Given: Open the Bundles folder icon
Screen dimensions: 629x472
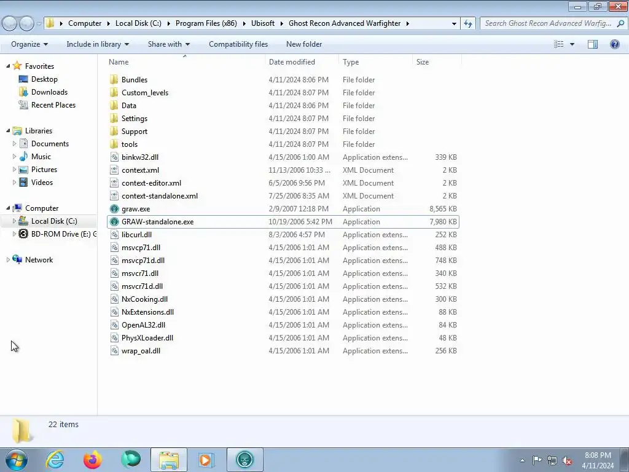Looking at the screenshot, I should pos(114,79).
